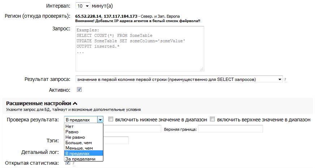Pick Меньше, чем option
The height and width of the screenshot is (168, 318).
tap(83, 148)
